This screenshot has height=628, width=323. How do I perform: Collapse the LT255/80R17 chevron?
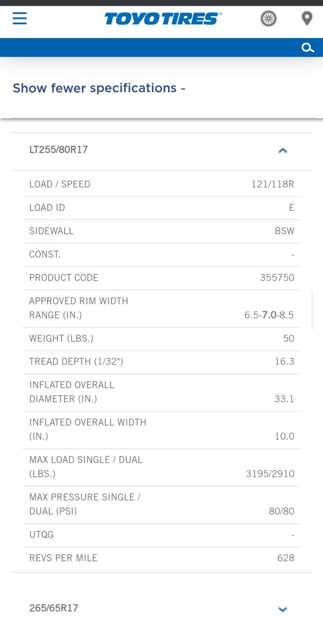point(283,151)
